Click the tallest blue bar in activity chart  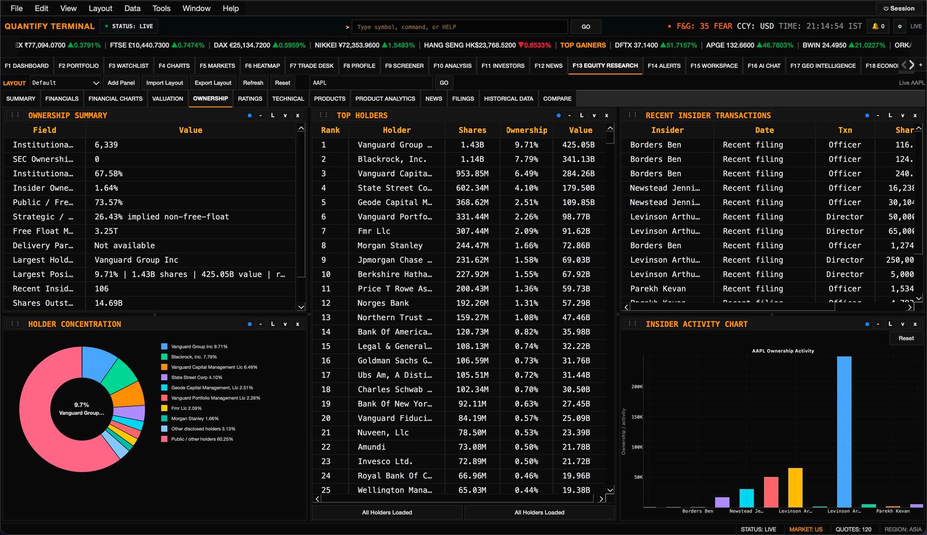click(844, 431)
